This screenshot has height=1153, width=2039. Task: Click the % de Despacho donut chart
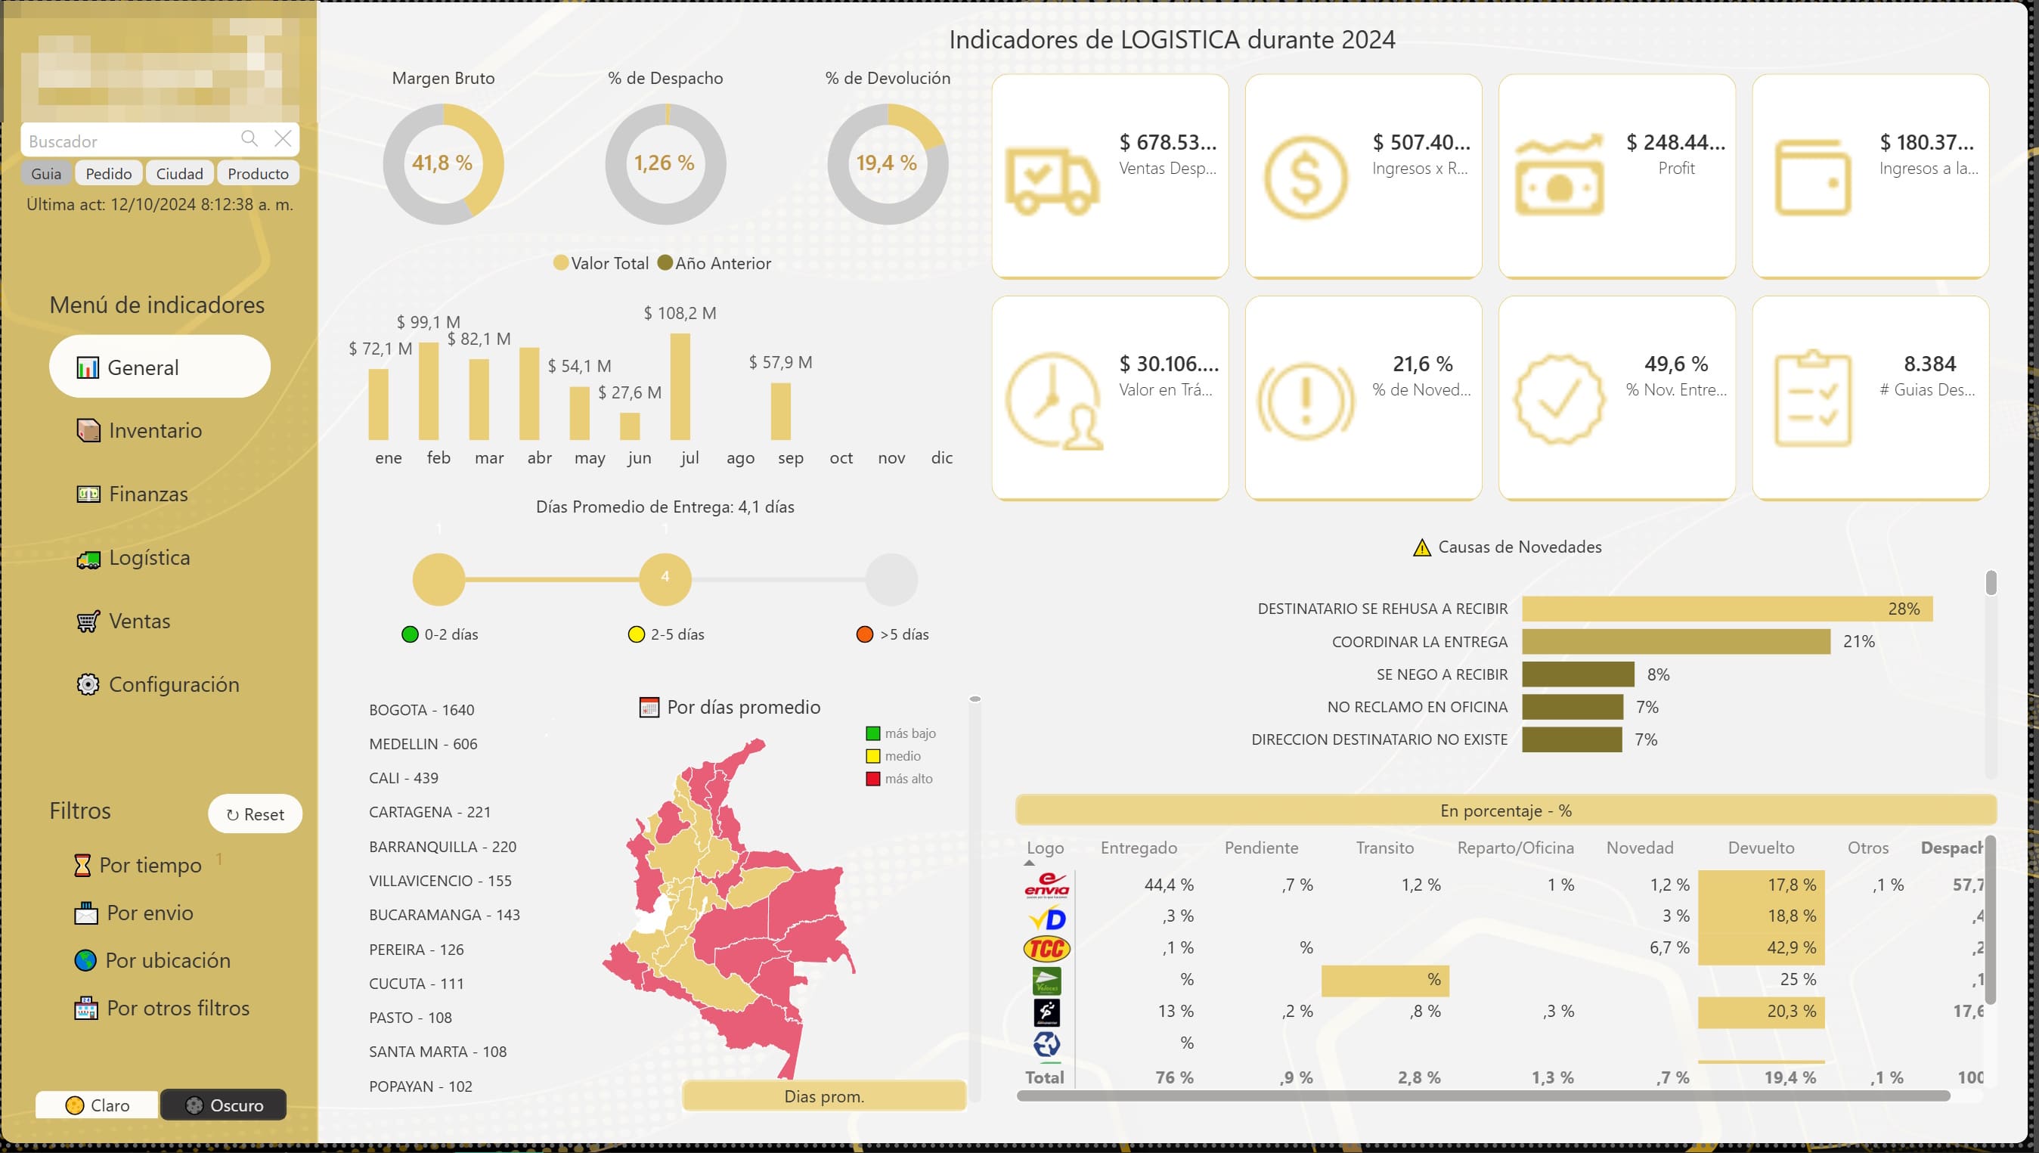pyautogui.click(x=665, y=164)
